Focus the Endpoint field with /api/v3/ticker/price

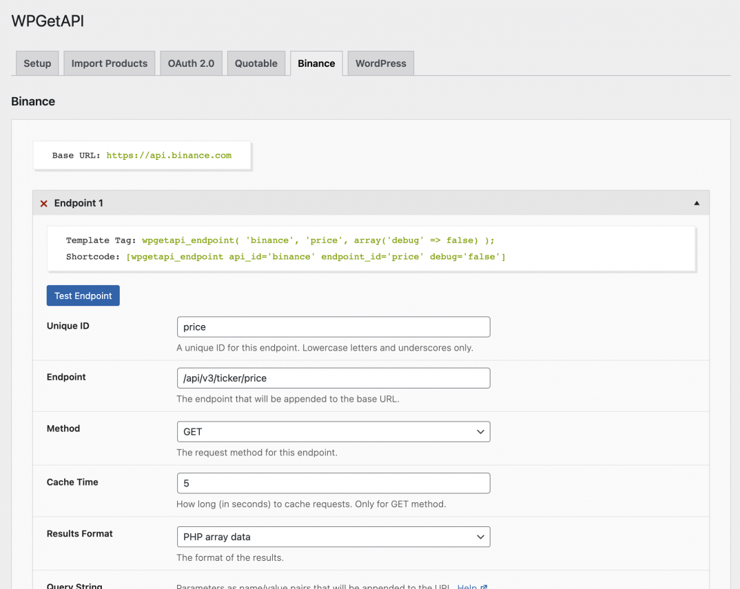coord(333,378)
